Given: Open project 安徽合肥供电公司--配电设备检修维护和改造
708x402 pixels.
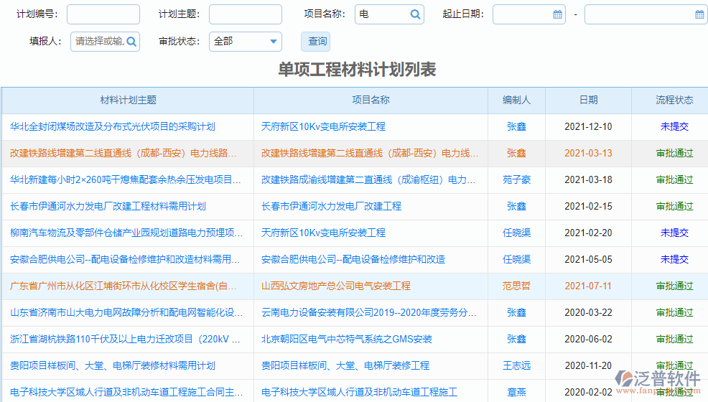Looking at the screenshot, I should pos(353,260).
